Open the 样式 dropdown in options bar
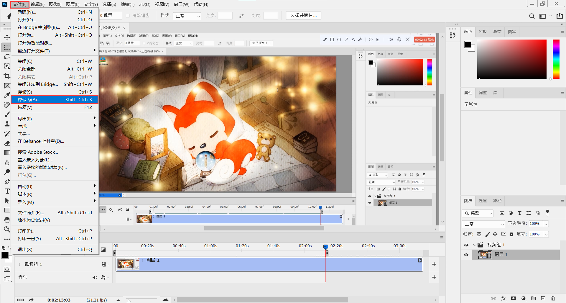566x303 pixels. tap(187, 16)
